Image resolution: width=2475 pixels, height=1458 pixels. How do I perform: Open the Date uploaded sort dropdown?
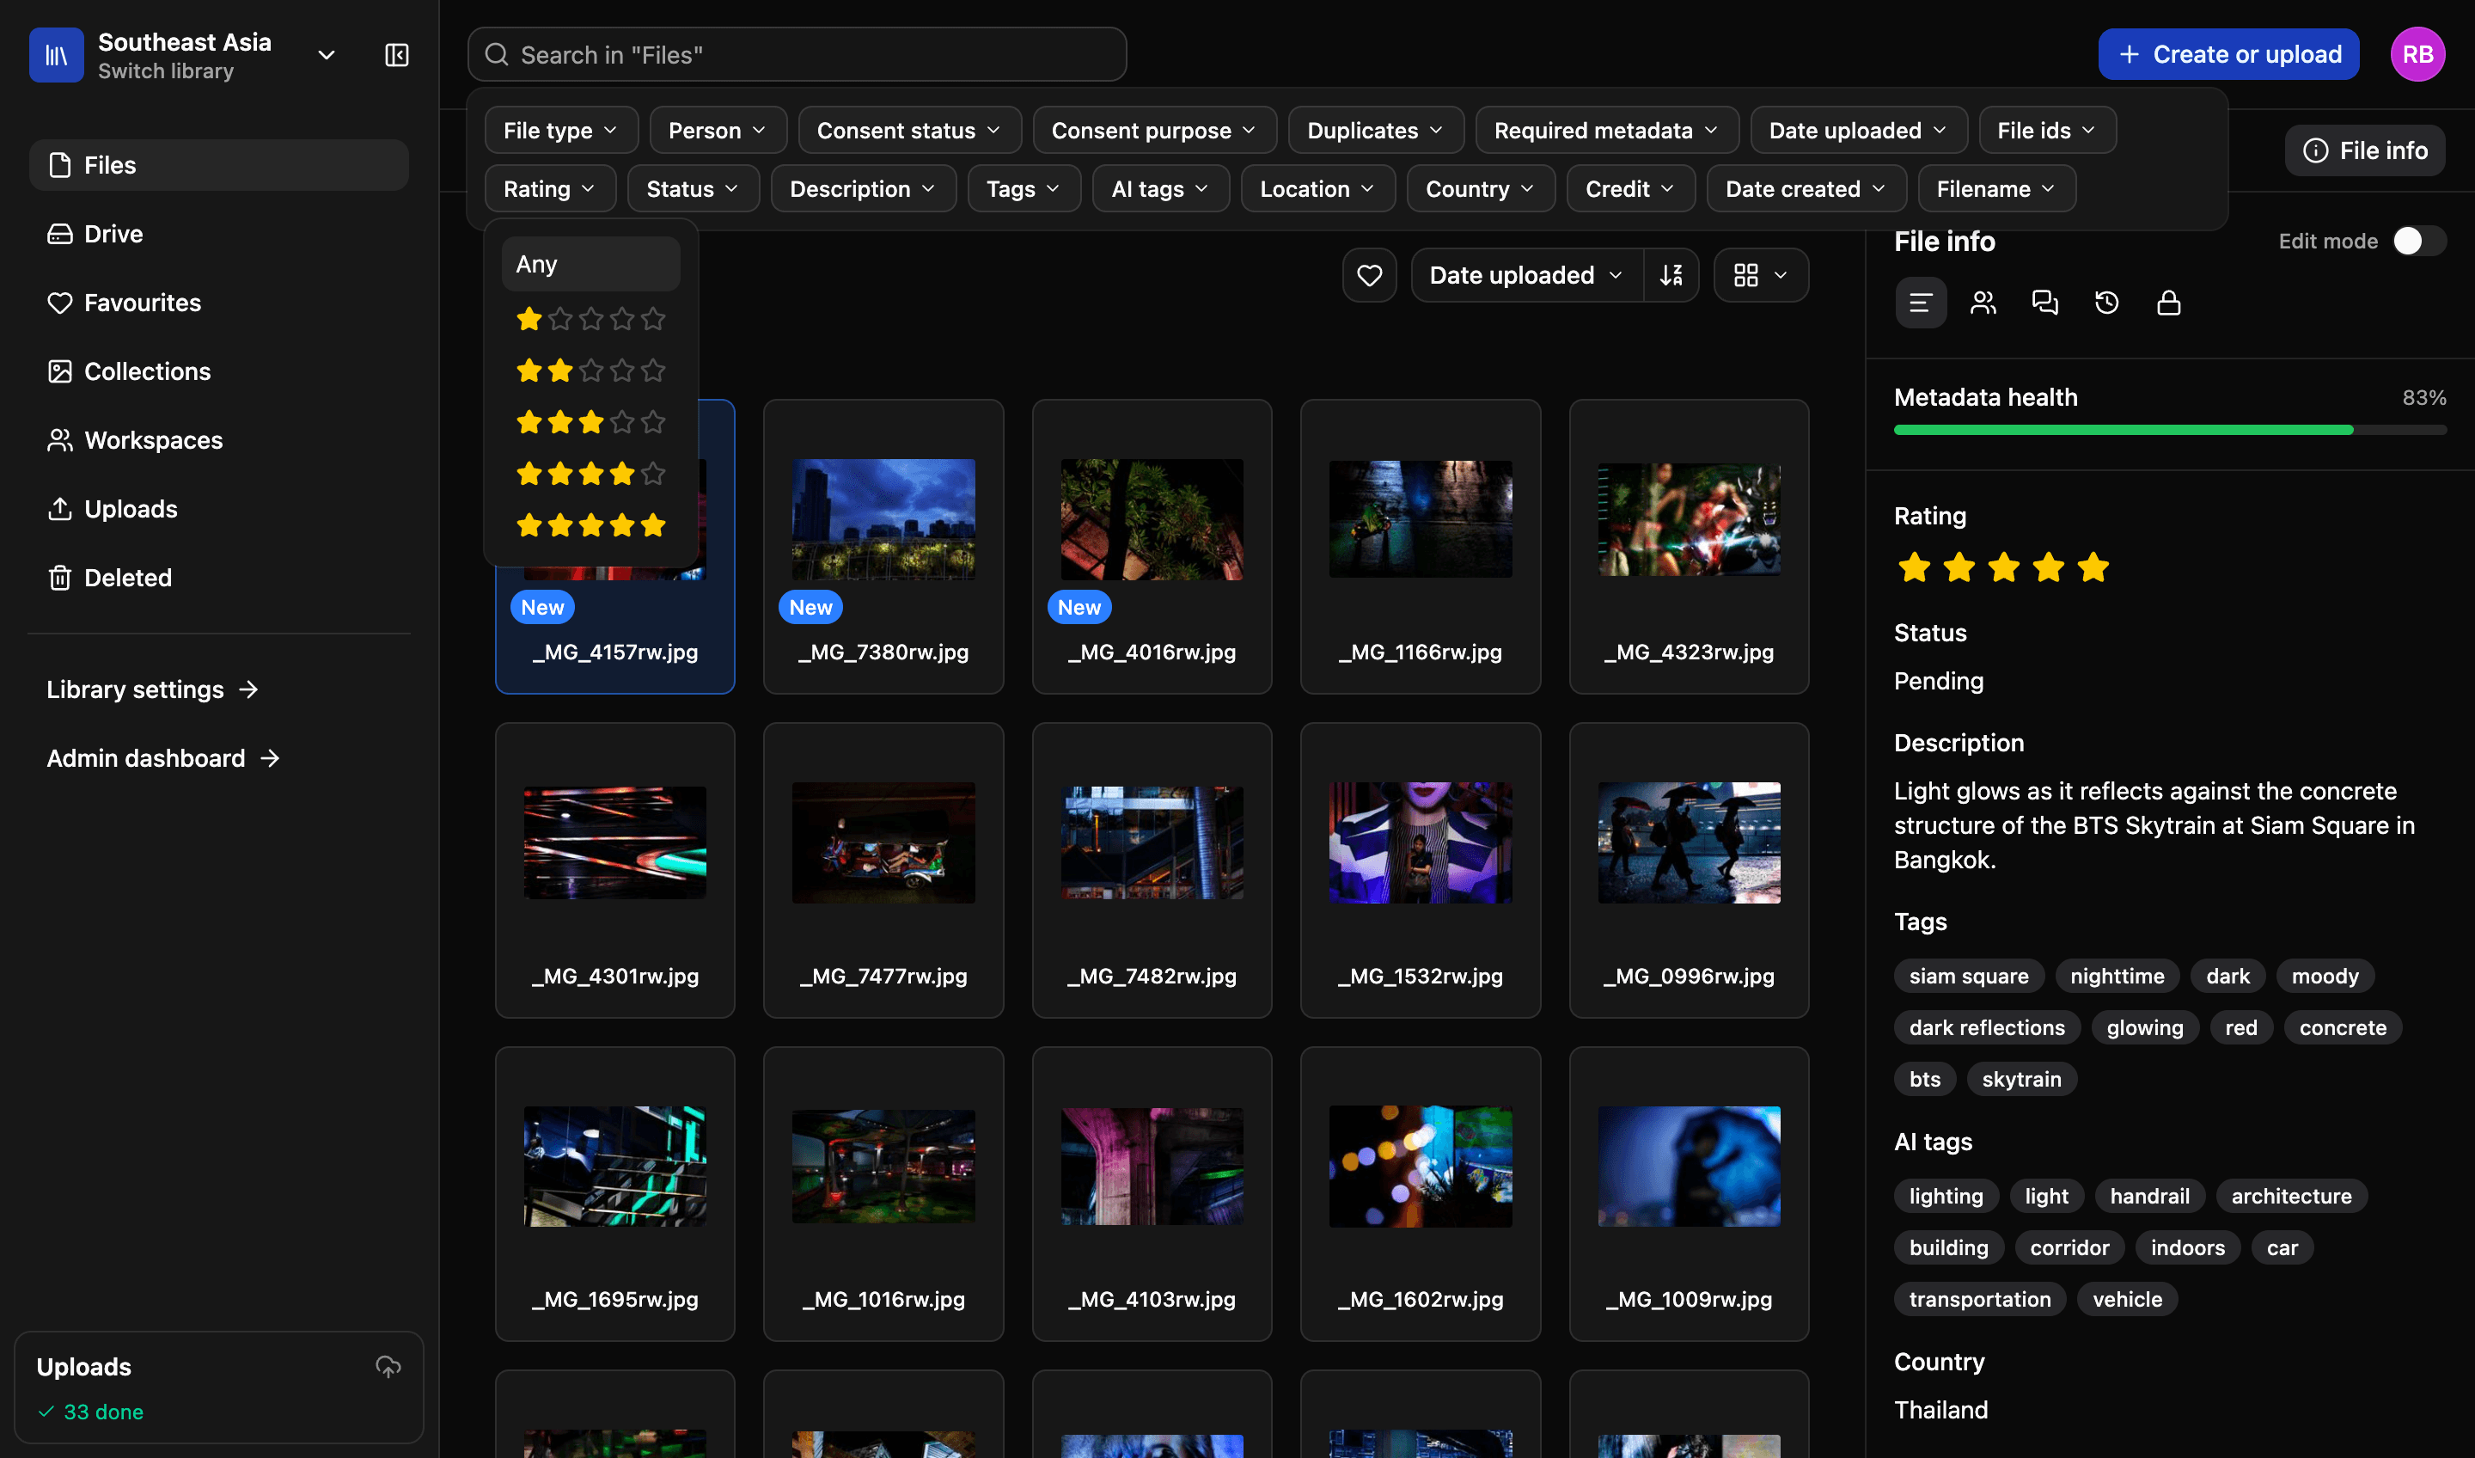pos(1526,275)
